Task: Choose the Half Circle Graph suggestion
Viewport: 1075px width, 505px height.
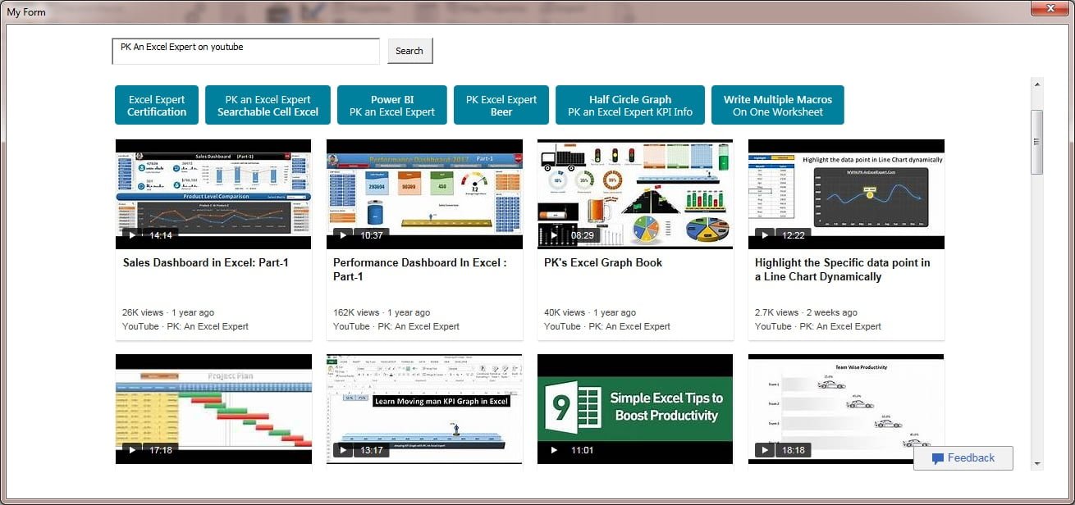Action: 629,106
